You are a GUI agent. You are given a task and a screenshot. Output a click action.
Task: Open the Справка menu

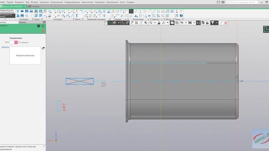130,2
